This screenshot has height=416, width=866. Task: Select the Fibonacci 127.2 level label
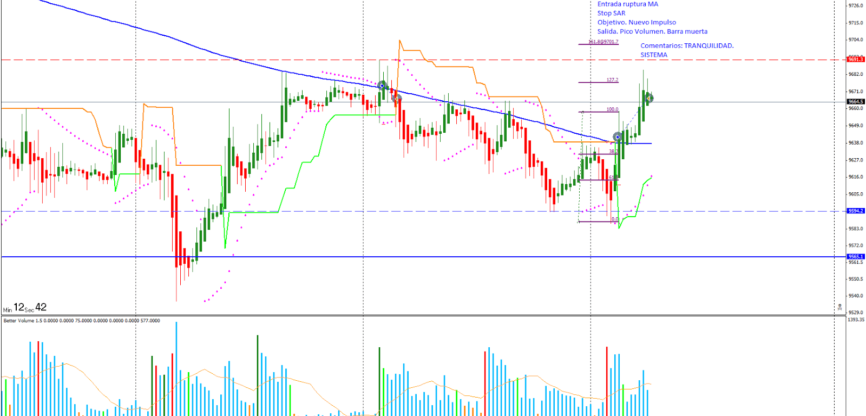612,80
